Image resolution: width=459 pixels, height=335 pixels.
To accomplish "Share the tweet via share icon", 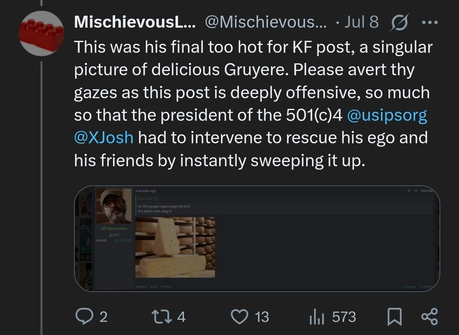I will point(428,317).
